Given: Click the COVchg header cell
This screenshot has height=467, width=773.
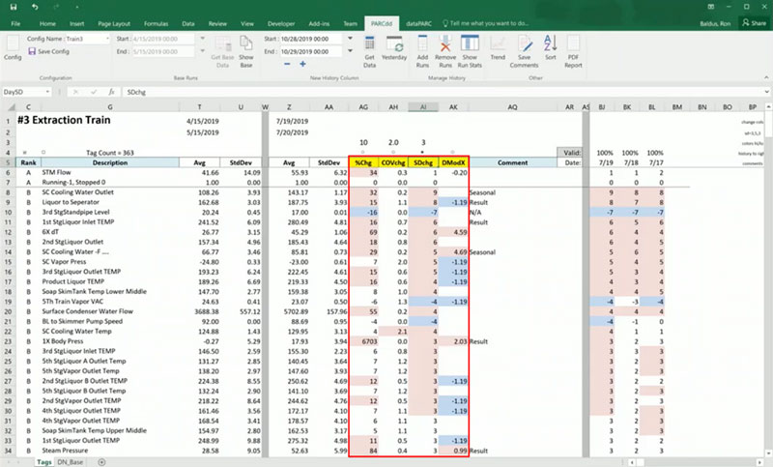Looking at the screenshot, I should 393,162.
